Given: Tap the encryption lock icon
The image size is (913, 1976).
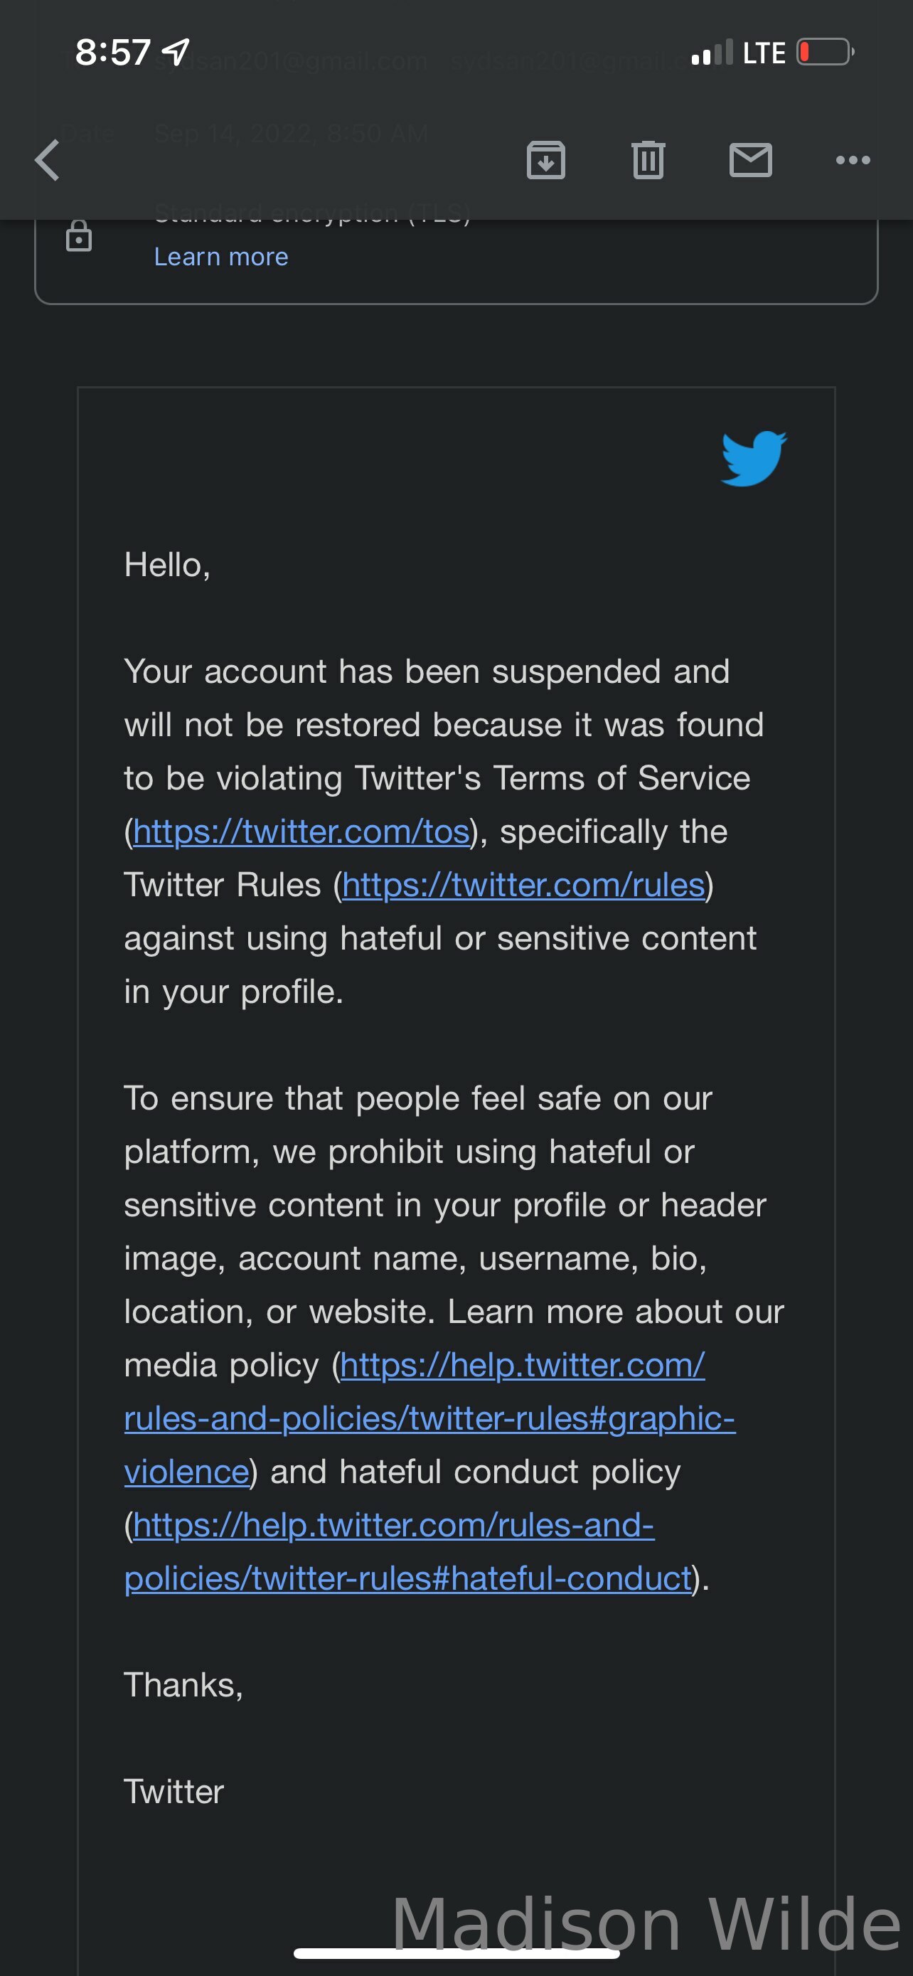Looking at the screenshot, I should click(78, 236).
